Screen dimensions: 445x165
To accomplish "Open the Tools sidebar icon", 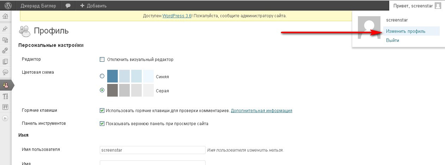I will (x=5, y=96).
